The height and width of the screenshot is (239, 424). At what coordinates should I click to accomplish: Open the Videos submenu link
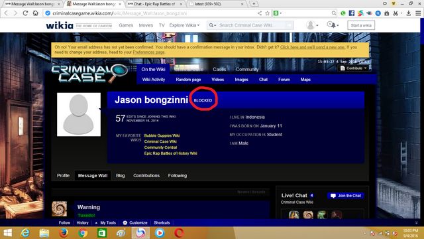[x=218, y=80]
